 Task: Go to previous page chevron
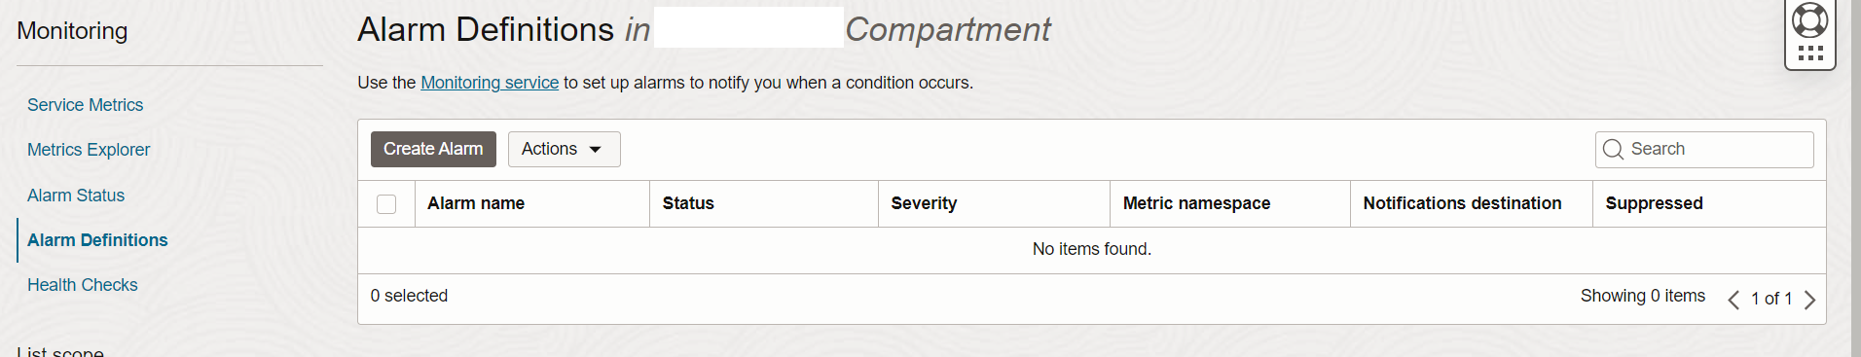[x=1733, y=300]
